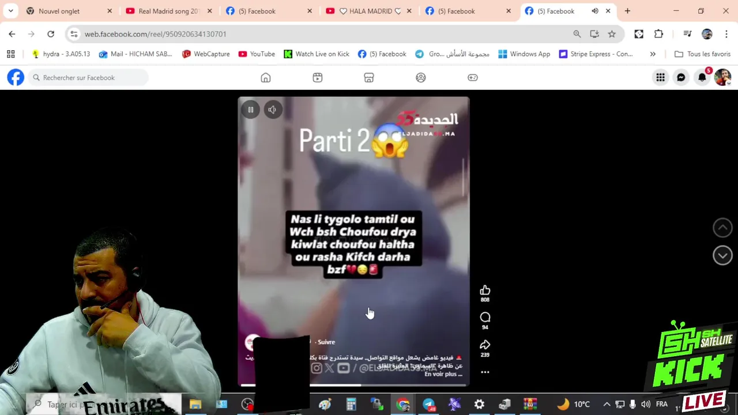The image size is (738, 415).
Task: Mute the reel using speaker icon
Action: point(272,110)
